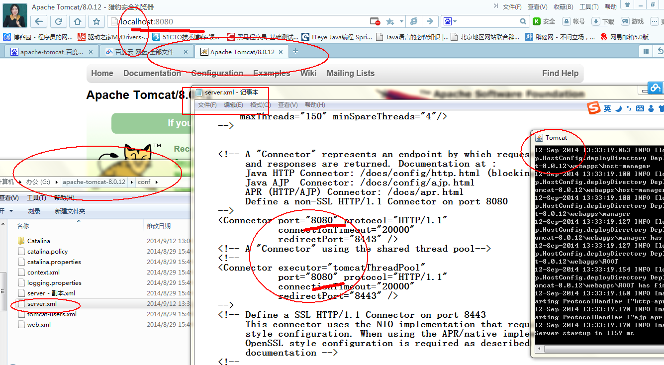The height and width of the screenshot is (365, 664).
Task: Click the restore closed tab undo icon
Action: 660,51
